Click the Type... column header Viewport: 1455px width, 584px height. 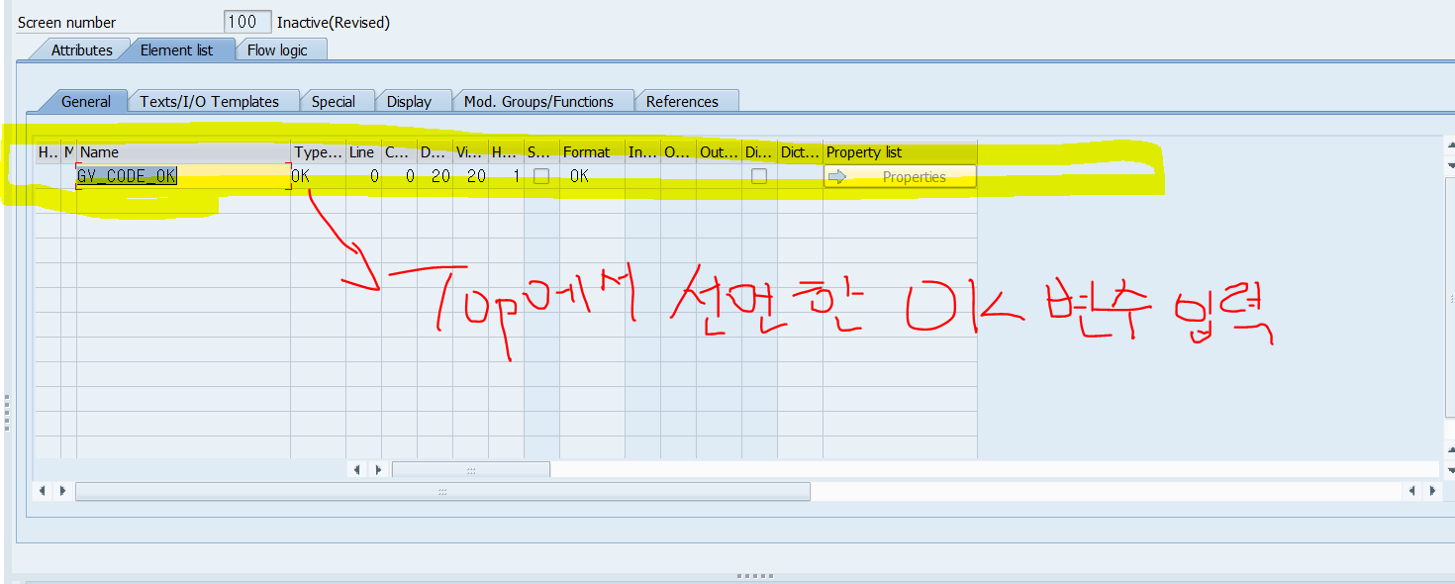click(318, 152)
